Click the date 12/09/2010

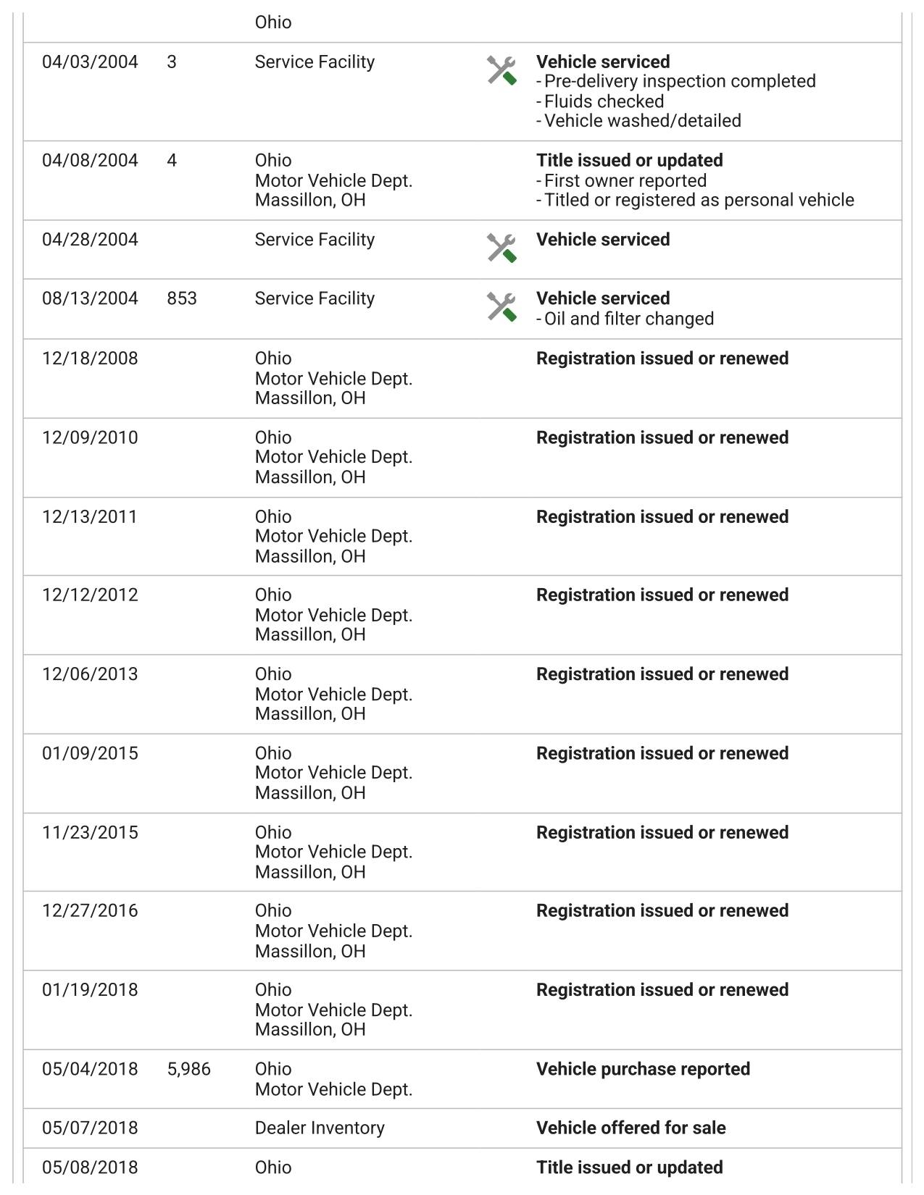click(90, 437)
